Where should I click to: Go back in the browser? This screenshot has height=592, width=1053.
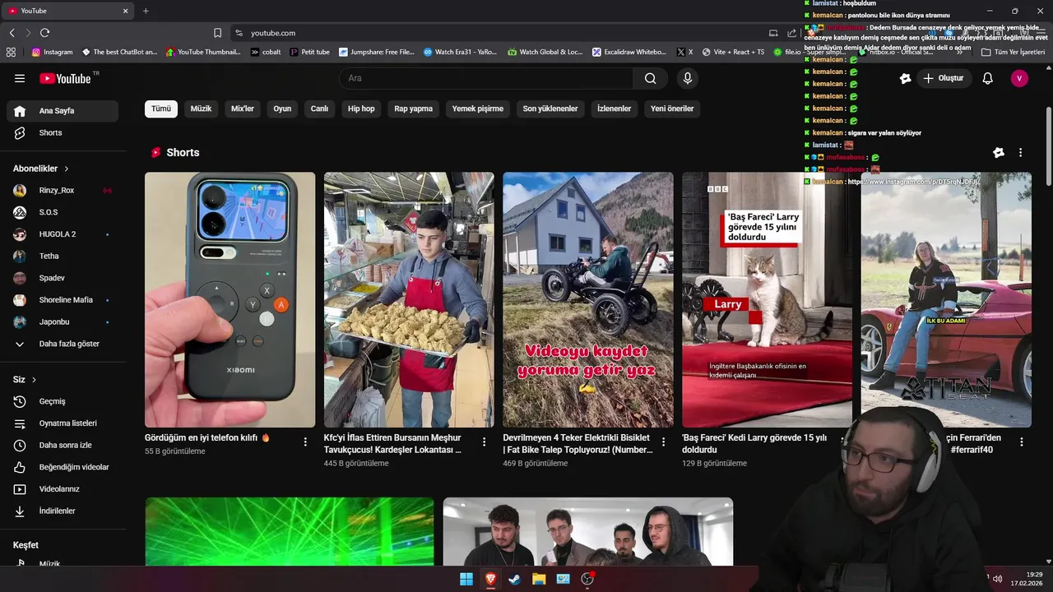(x=12, y=33)
